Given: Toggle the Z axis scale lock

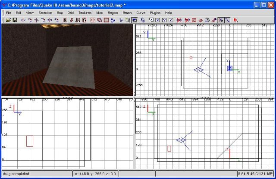Looking at the screenshot, I should 171,20.
